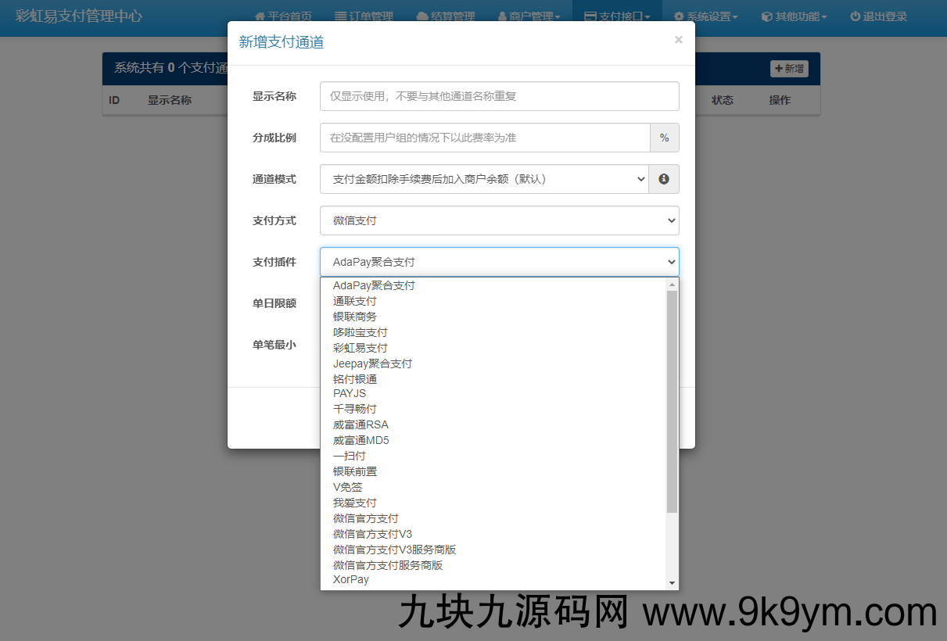
Task: Open the 系统设置 menu
Action: (x=705, y=15)
